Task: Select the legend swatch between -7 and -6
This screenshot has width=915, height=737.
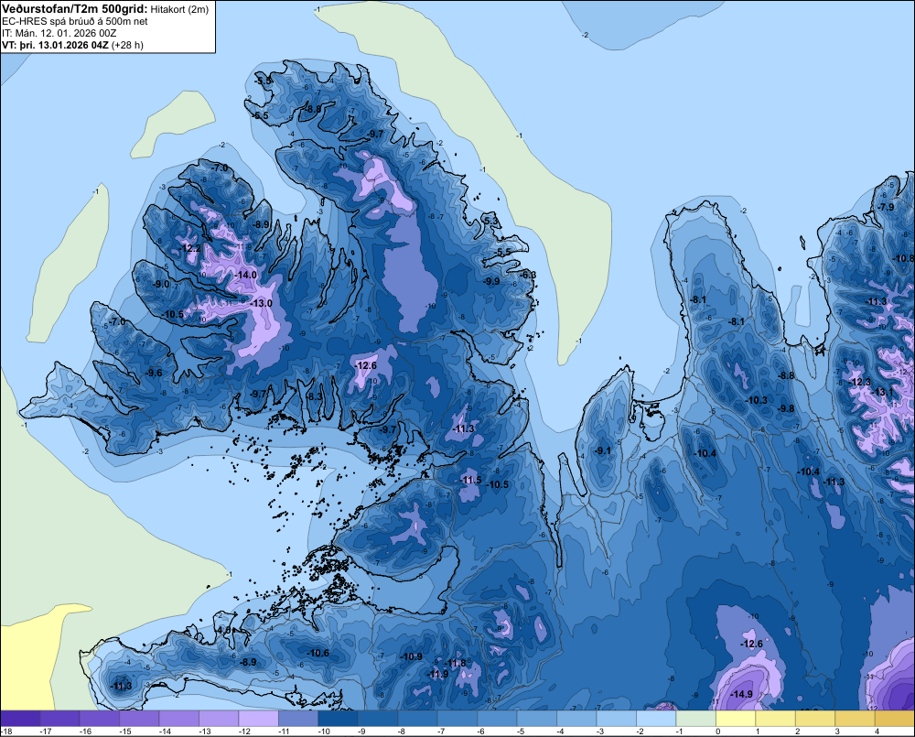Action: pyautogui.click(x=457, y=719)
